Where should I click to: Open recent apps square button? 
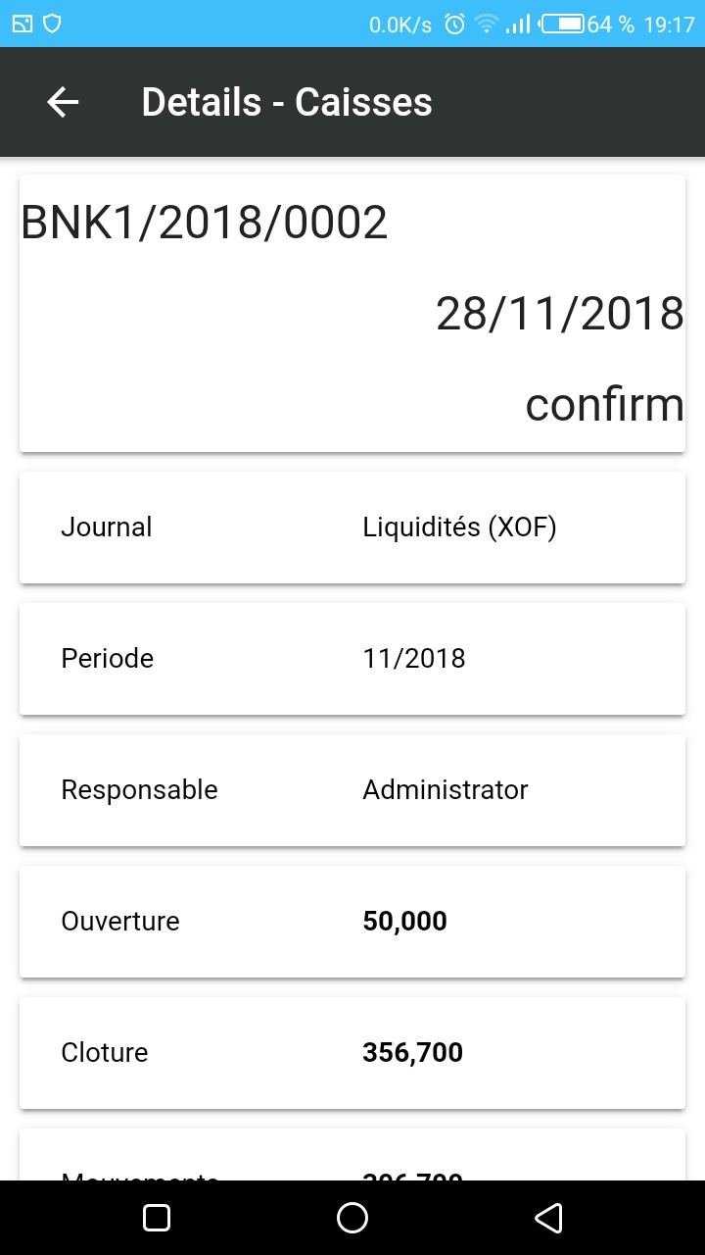(157, 1218)
